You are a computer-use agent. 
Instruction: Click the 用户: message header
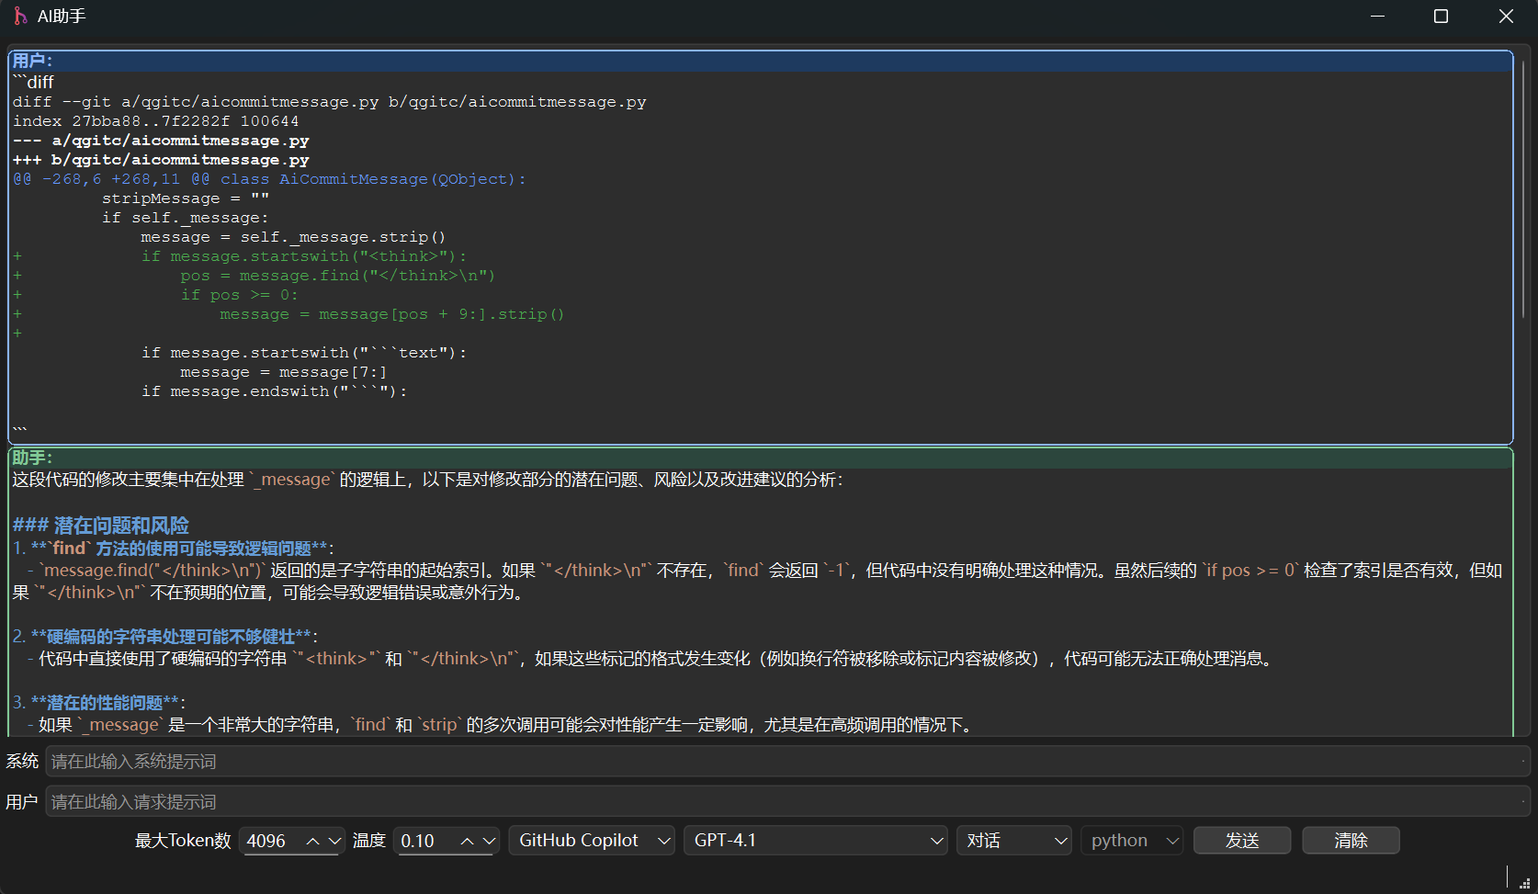(761, 61)
